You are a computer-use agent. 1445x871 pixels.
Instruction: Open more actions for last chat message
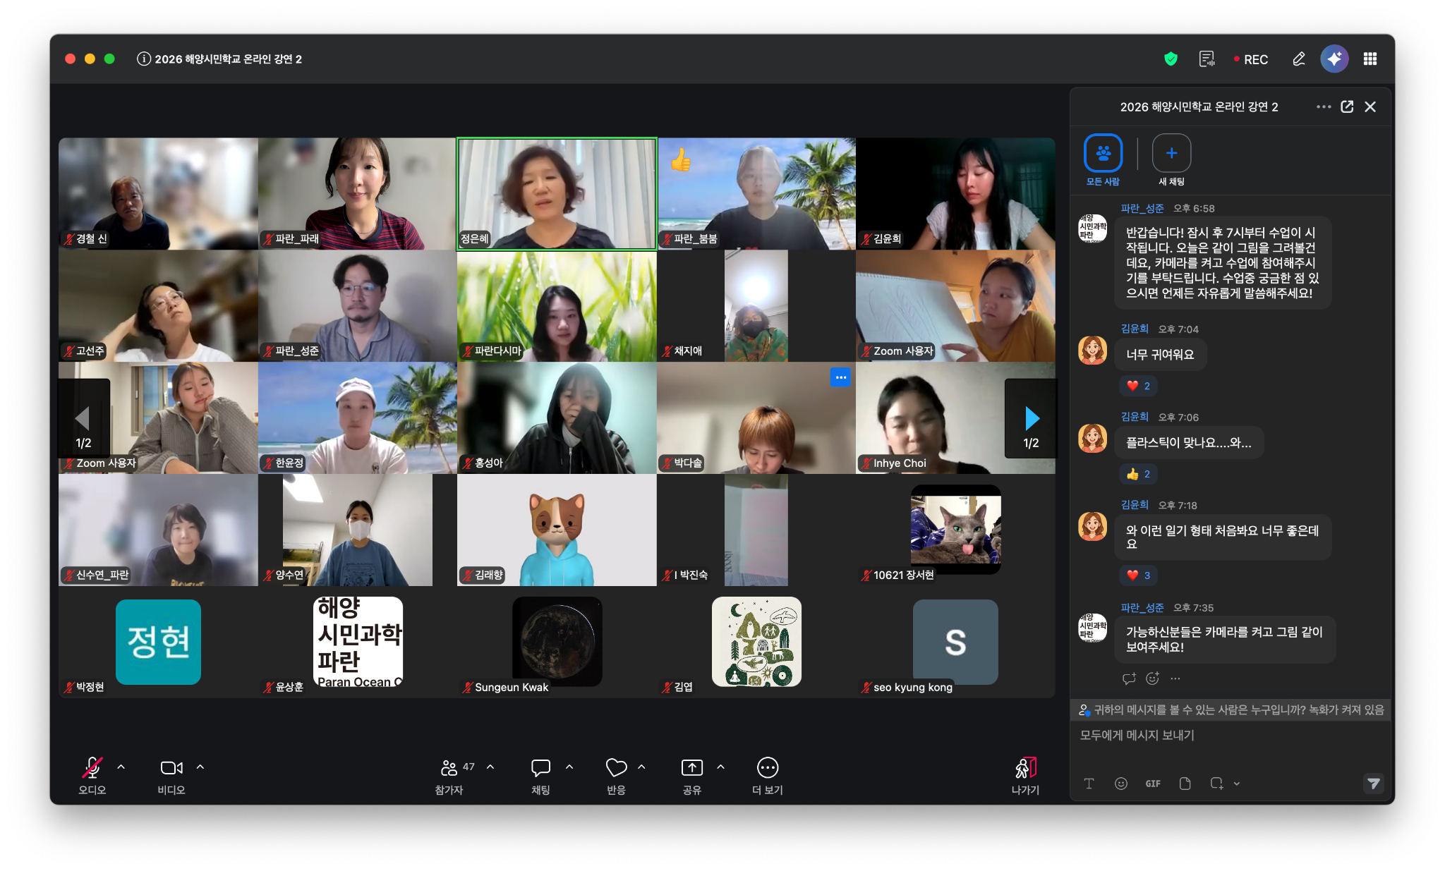1175,678
